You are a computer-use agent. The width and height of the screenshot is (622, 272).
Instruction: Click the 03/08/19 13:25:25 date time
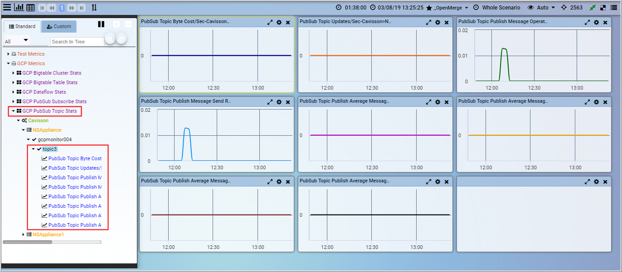(x=400, y=8)
